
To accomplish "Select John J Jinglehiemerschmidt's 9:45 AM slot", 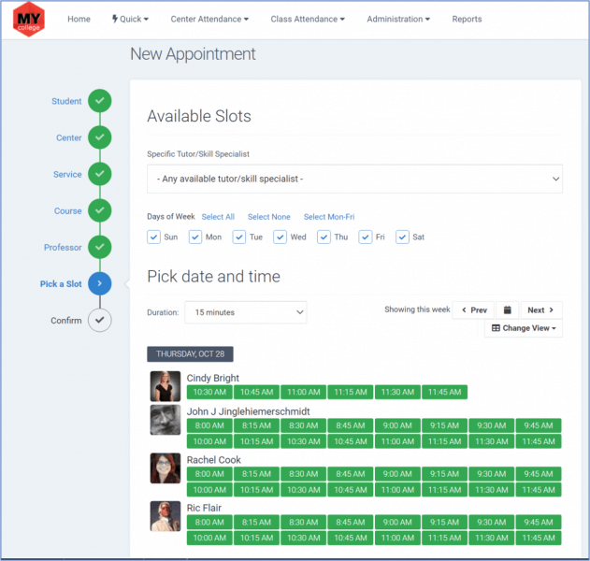I will [x=539, y=425].
